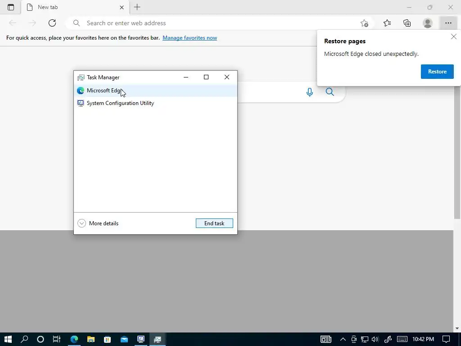Dismiss the Restore pages popup

pyautogui.click(x=454, y=36)
